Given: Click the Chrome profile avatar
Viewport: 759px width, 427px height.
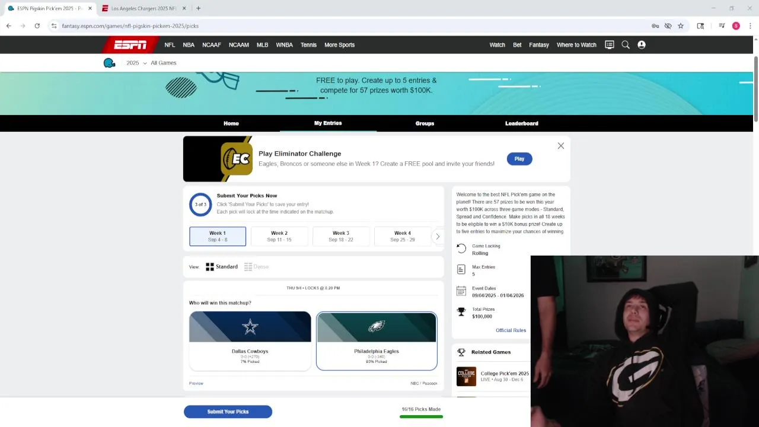Looking at the screenshot, I should point(736,26).
